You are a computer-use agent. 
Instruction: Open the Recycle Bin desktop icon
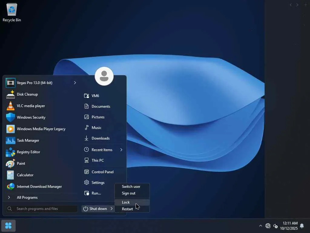coord(12,12)
